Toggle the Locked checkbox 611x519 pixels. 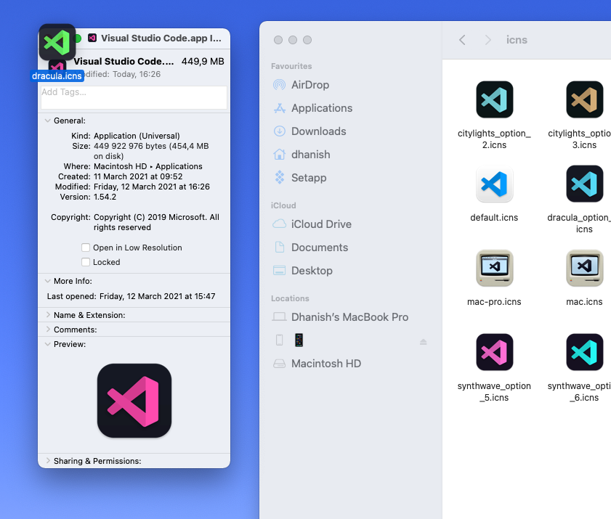click(x=86, y=262)
